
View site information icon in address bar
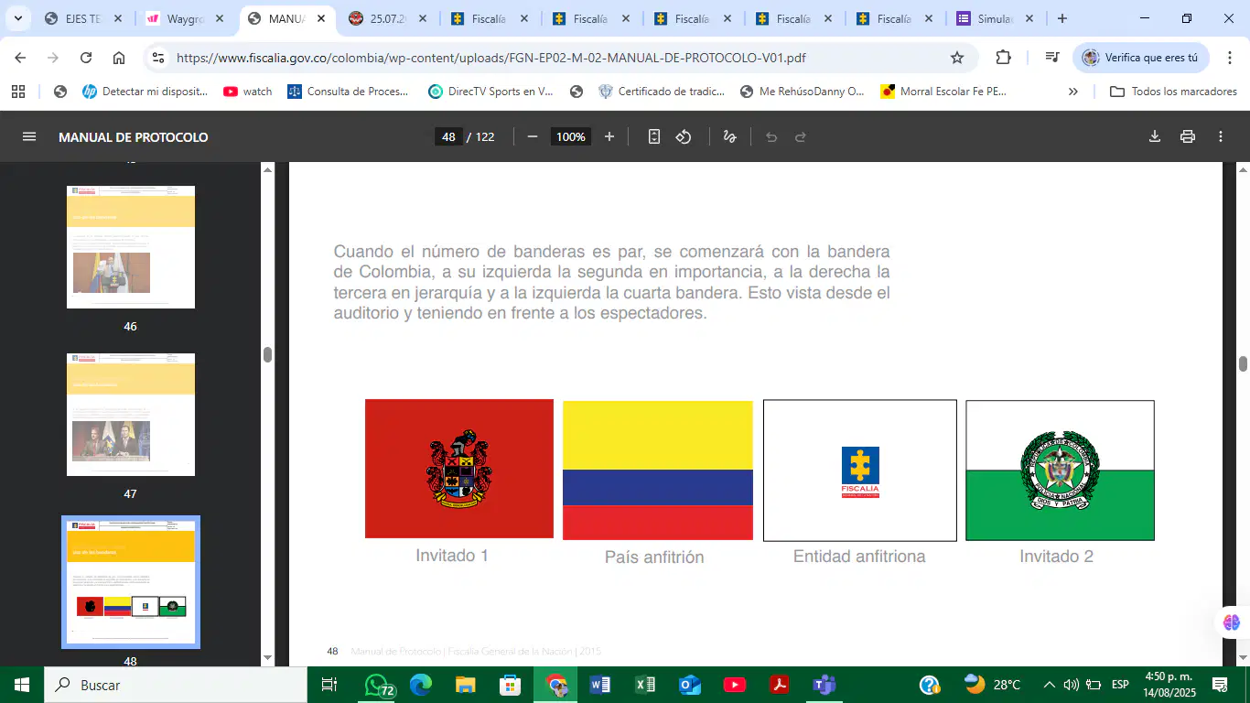pyautogui.click(x=158, y=58)
